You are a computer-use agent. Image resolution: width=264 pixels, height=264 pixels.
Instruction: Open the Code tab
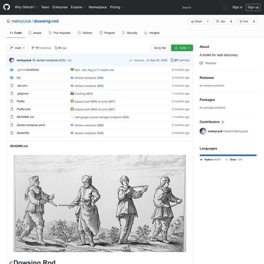(x=16, y=33)
